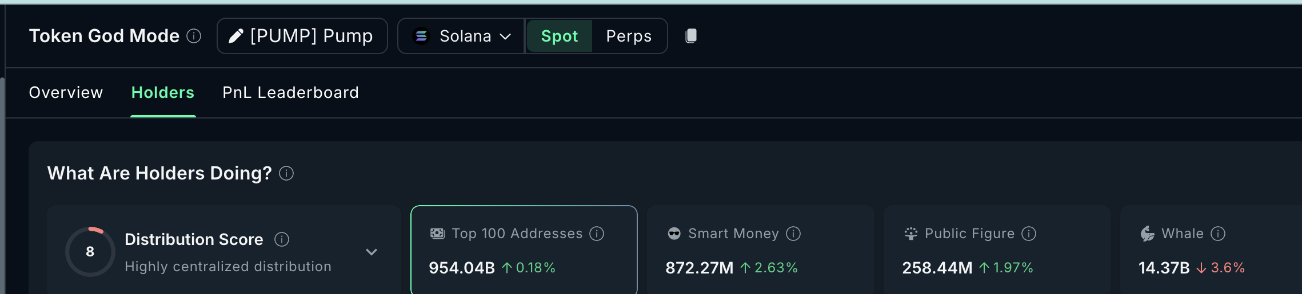The height and width of the screenshot is (294, 1302).
Task: Click the Solana chain logo icon
Action: pyautogui.click(x=421, y=36)
